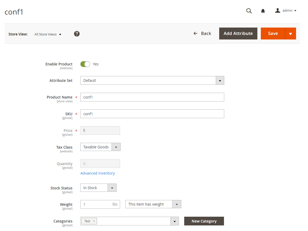Screen dimensions: 308x231
Task: Focus the SKU input field
Action: coord(152,114)
